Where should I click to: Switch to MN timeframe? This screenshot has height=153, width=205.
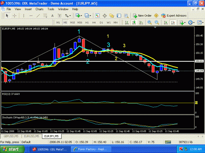pyautogui.click(x=115, y=23)
